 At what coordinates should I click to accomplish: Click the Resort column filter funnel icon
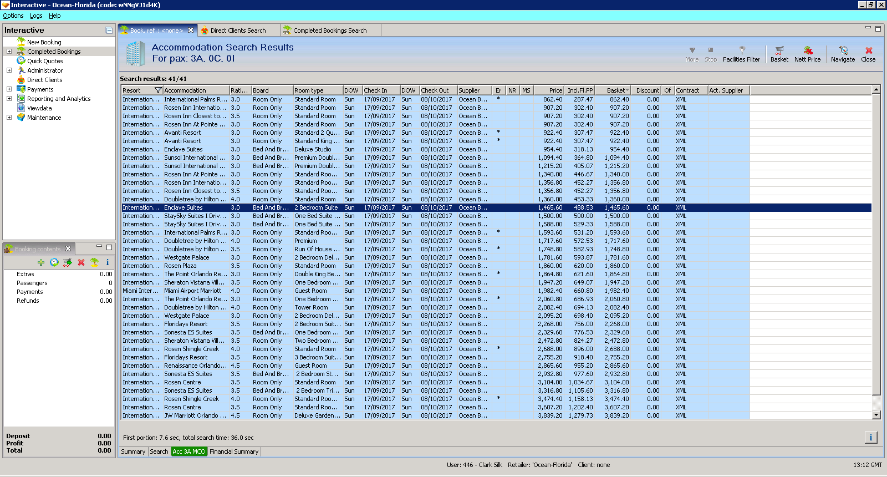coord(158,90)
